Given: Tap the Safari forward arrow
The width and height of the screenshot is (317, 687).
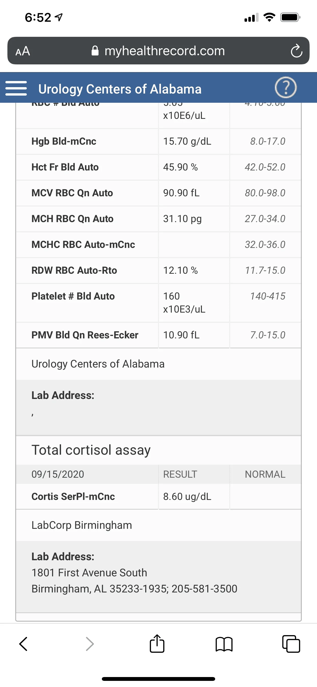Looking at the screenshot, I should point(90,644).
